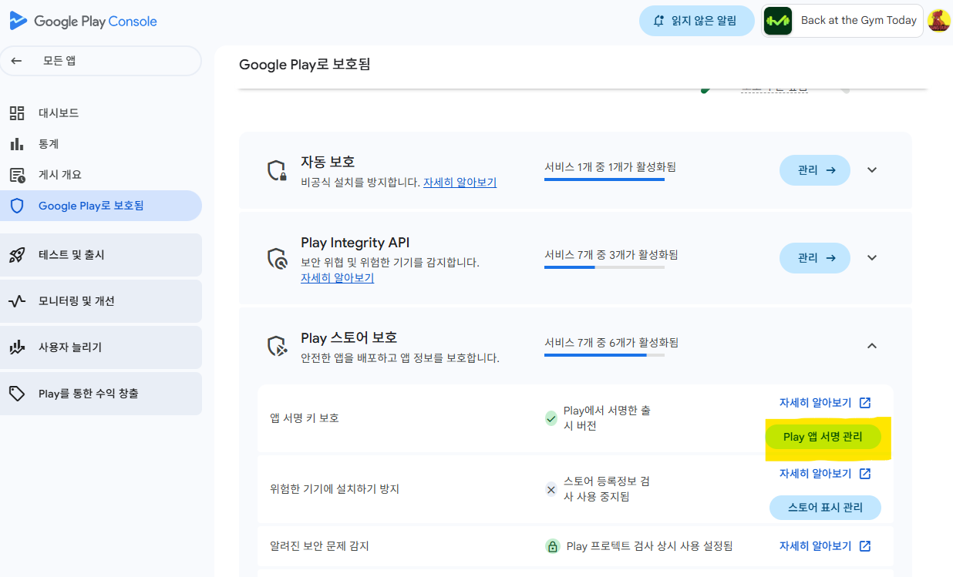Expand the Play Integrity API section chevron
The width and height of the screenshot is (953, 577).
click(872, 258)
